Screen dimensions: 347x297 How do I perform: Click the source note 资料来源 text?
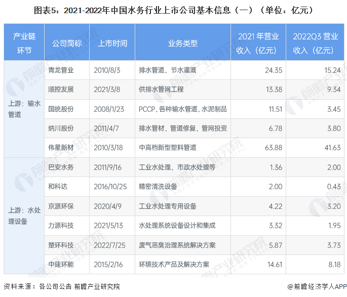[62, 286]
